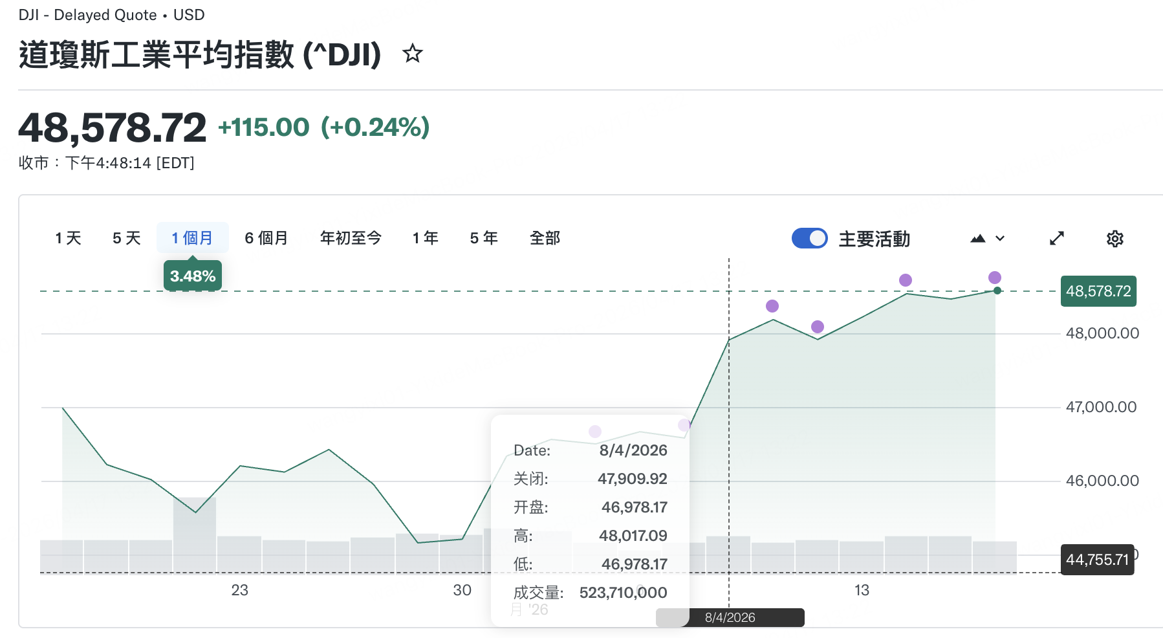This screenshot has width=1163, height=638.
Task: Click the purple event dot below 48,000 line
Action: [x=818, y=327]
